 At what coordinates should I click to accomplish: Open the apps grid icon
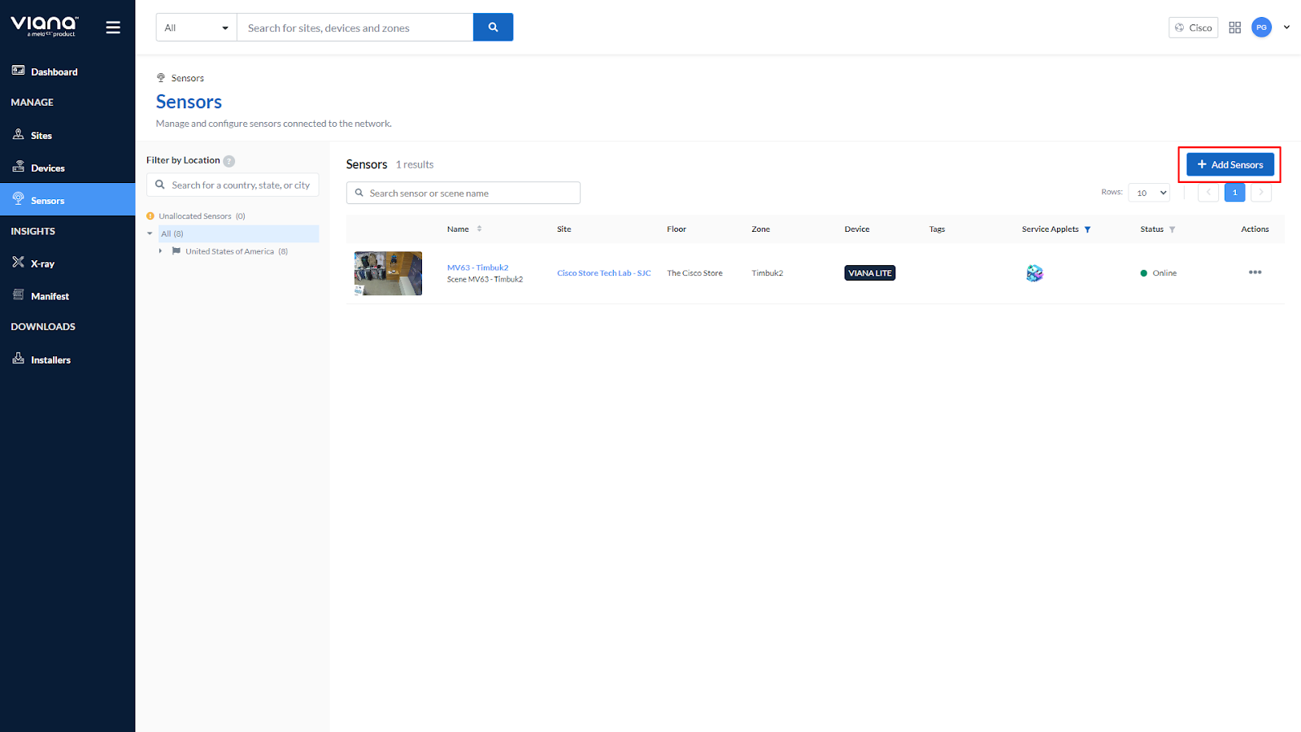[x=1234, y=28]
